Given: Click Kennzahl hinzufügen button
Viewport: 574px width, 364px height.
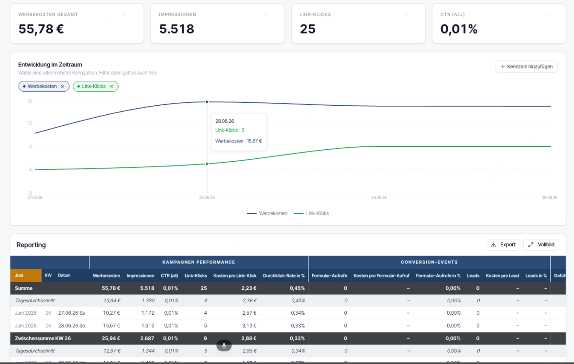Looking at the screenshot, I should click(x=526, y=66).
